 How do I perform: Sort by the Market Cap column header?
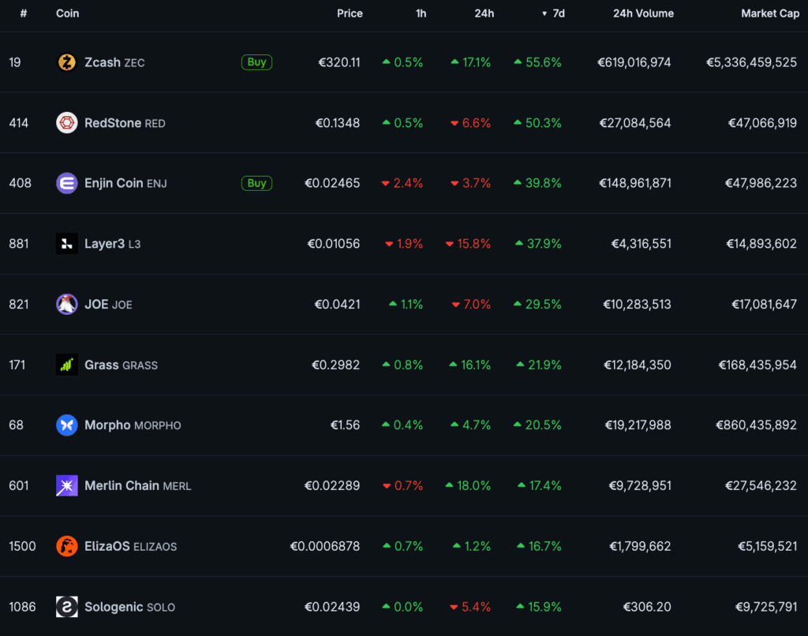(x=769, y=13)
